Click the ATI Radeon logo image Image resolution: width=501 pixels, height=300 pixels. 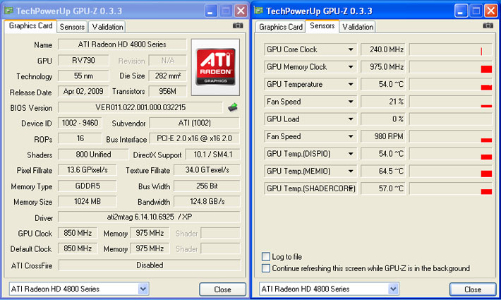pyautogui.click(x=215, y=68)
